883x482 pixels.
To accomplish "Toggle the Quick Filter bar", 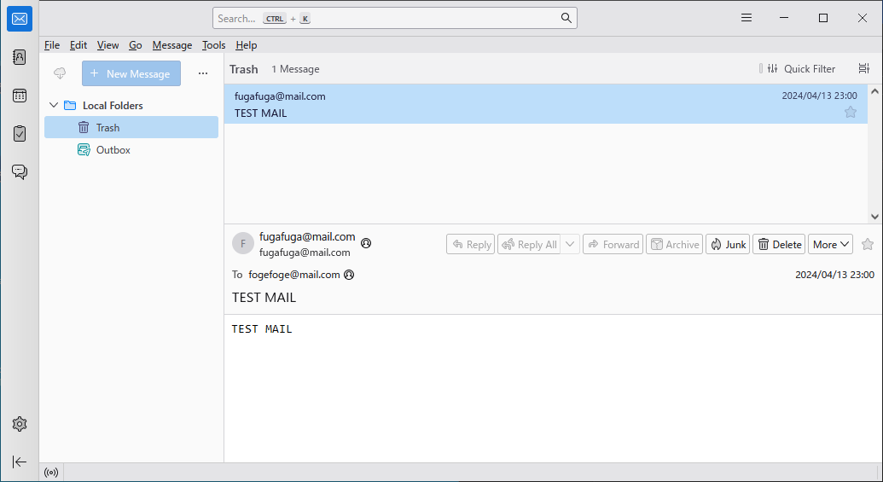I will [801, 69].
